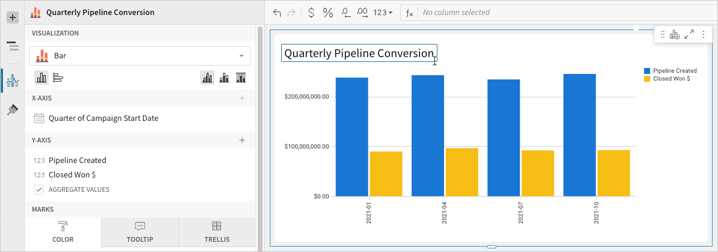Switch to horizontal bar orientation
Viewport: 718px width, 252px height.
point(58,77)
